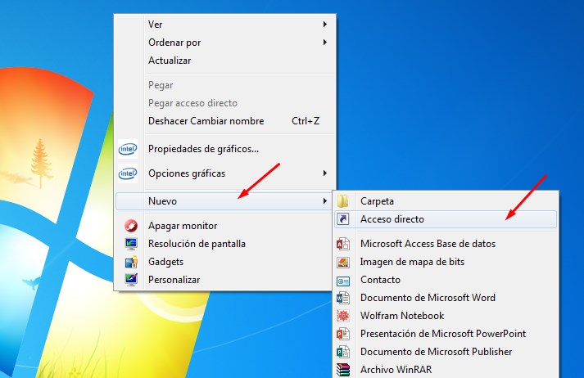The width and height of the screenshot is (584, 378).
Task: Expand the Nuevo submenu arrow
Action: pyautogui.click(x=325, y=201)
